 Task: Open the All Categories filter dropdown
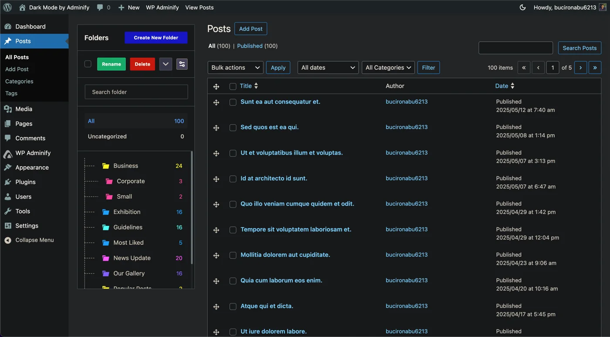tap(388, 67)
